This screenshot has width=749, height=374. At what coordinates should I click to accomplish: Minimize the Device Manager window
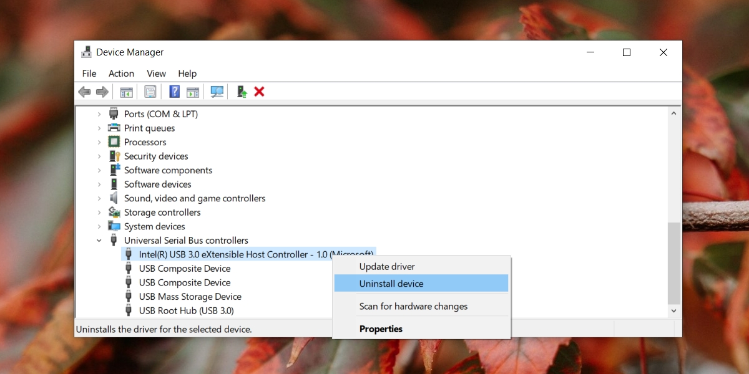pyautogui.click(x=590, y=52)
